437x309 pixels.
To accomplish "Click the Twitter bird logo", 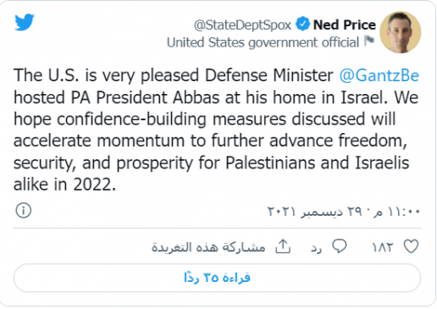I will [25, 22].
